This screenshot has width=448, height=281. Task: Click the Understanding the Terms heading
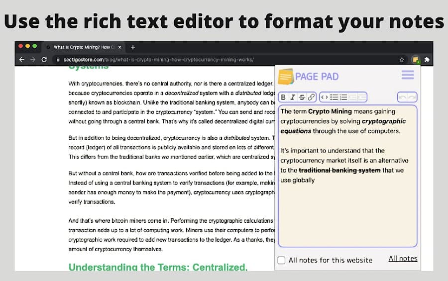158,267
